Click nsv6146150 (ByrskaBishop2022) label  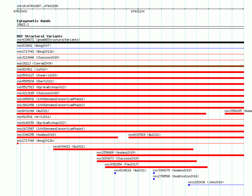[x=42, y=123]
